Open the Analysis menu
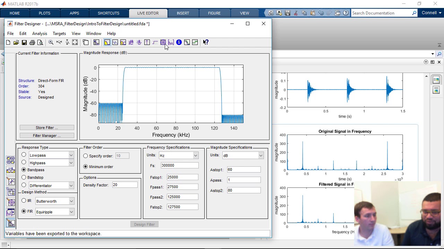 pyautogui.click(x=40, y=34)
